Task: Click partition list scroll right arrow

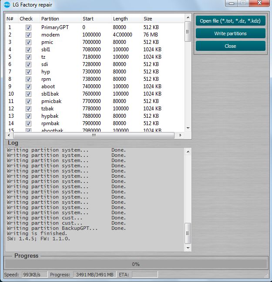Action: (180, 135)
